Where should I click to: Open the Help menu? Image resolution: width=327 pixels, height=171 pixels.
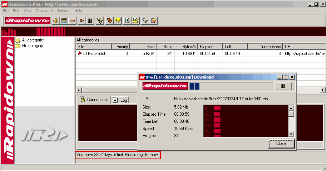[78, 11]
